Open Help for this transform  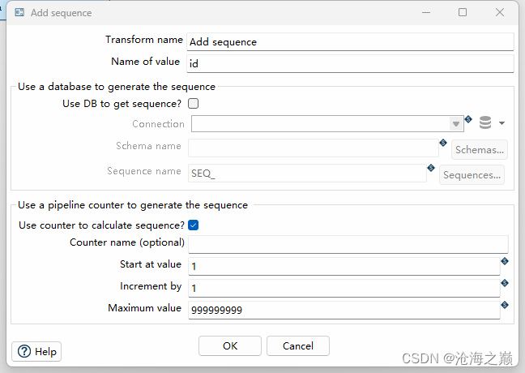(36, 351)
